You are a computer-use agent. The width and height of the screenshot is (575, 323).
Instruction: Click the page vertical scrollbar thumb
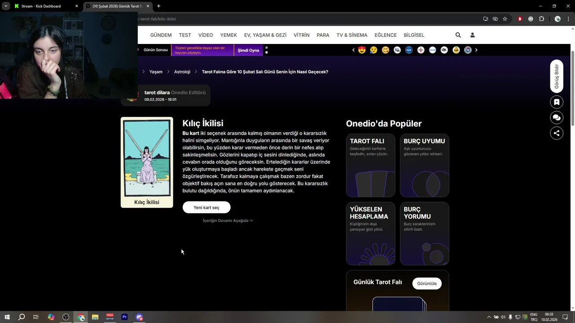(x=572, y=87)
